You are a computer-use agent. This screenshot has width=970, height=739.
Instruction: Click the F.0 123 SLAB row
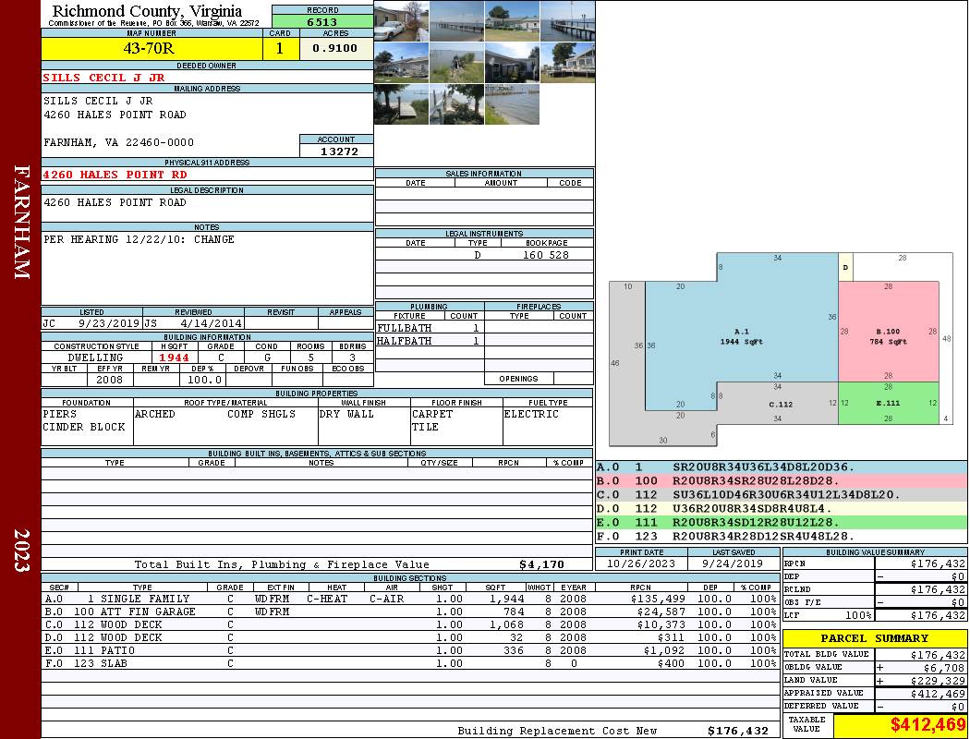(x=410, y=663)
